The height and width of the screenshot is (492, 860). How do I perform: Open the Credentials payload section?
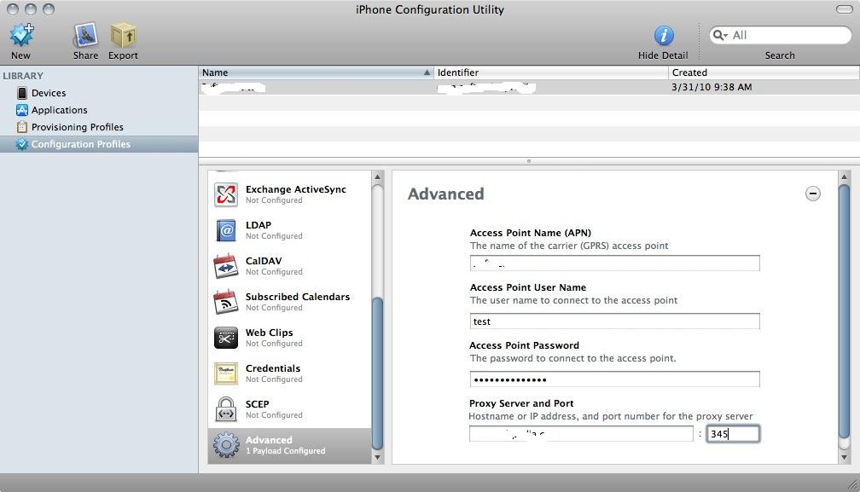tap(289, 373)
